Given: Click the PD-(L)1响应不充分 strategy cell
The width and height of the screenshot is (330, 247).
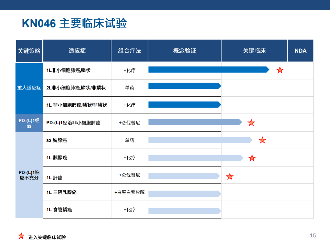Looking at the screenshot, I should tap(29, 175).
